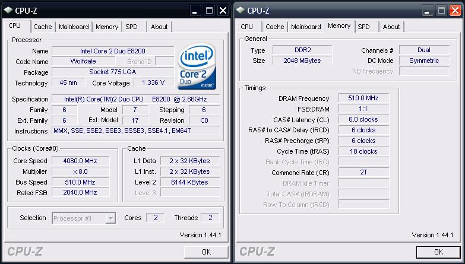Click the Command Rate value 2T
This screenshot has width=465, height=264.
point(363,172)
